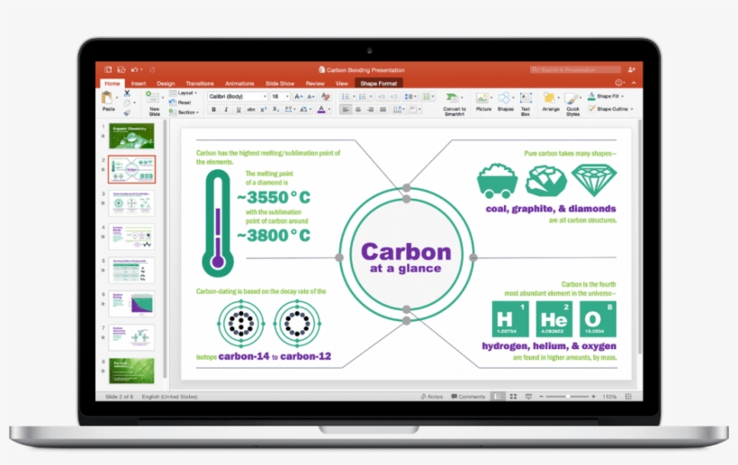Open Quick Styles gallery

pyautogui.click(x=572, y=104)
